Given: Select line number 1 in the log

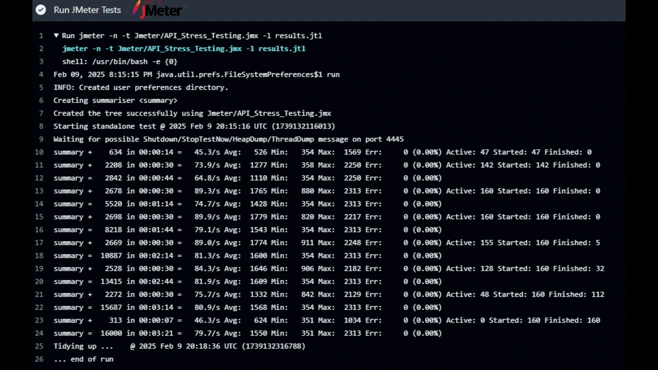Looking at the screenshot, I should tap(41, 35).
